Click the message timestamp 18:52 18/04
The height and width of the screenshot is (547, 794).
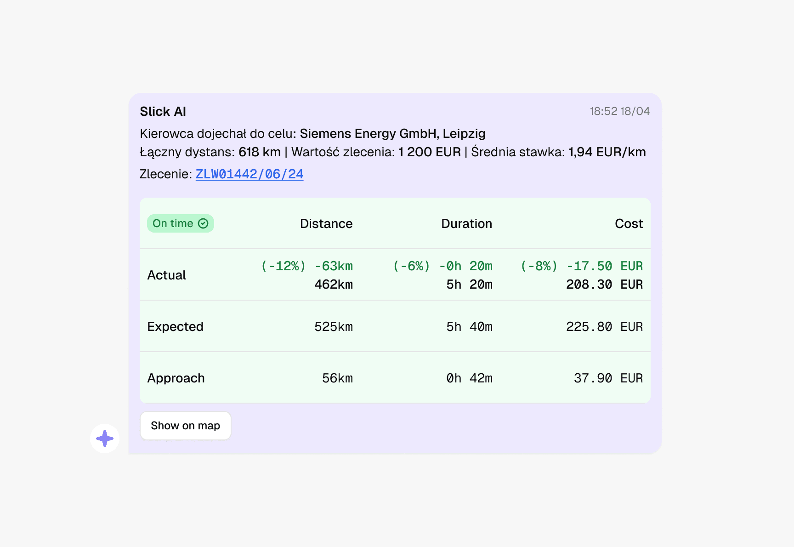(x=619, y=111)
